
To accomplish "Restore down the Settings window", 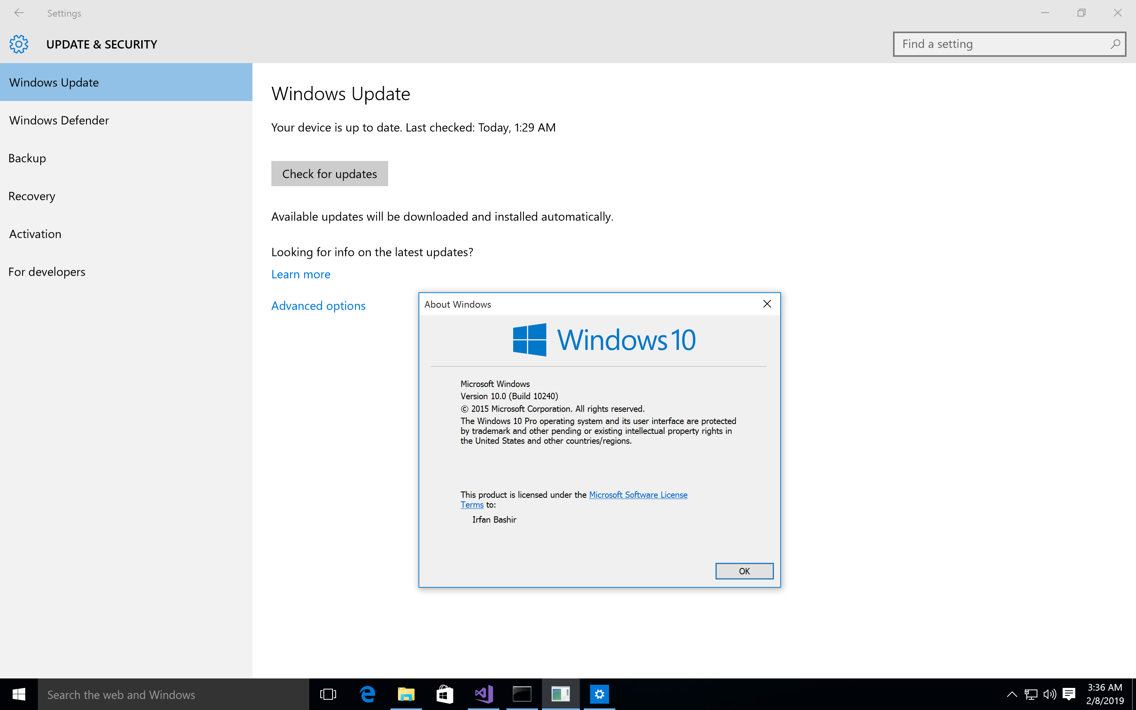I will tap(1081, 13).
